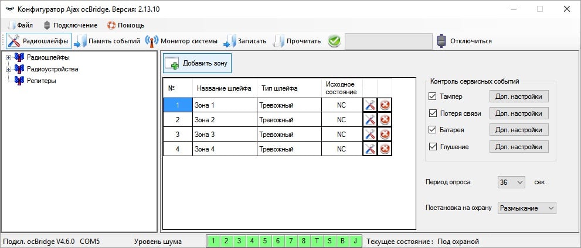Delete Зона 2 with red cross icon
Image resolution: width=581 pixels, height=248 pixels.
click(x=385, y=120)
